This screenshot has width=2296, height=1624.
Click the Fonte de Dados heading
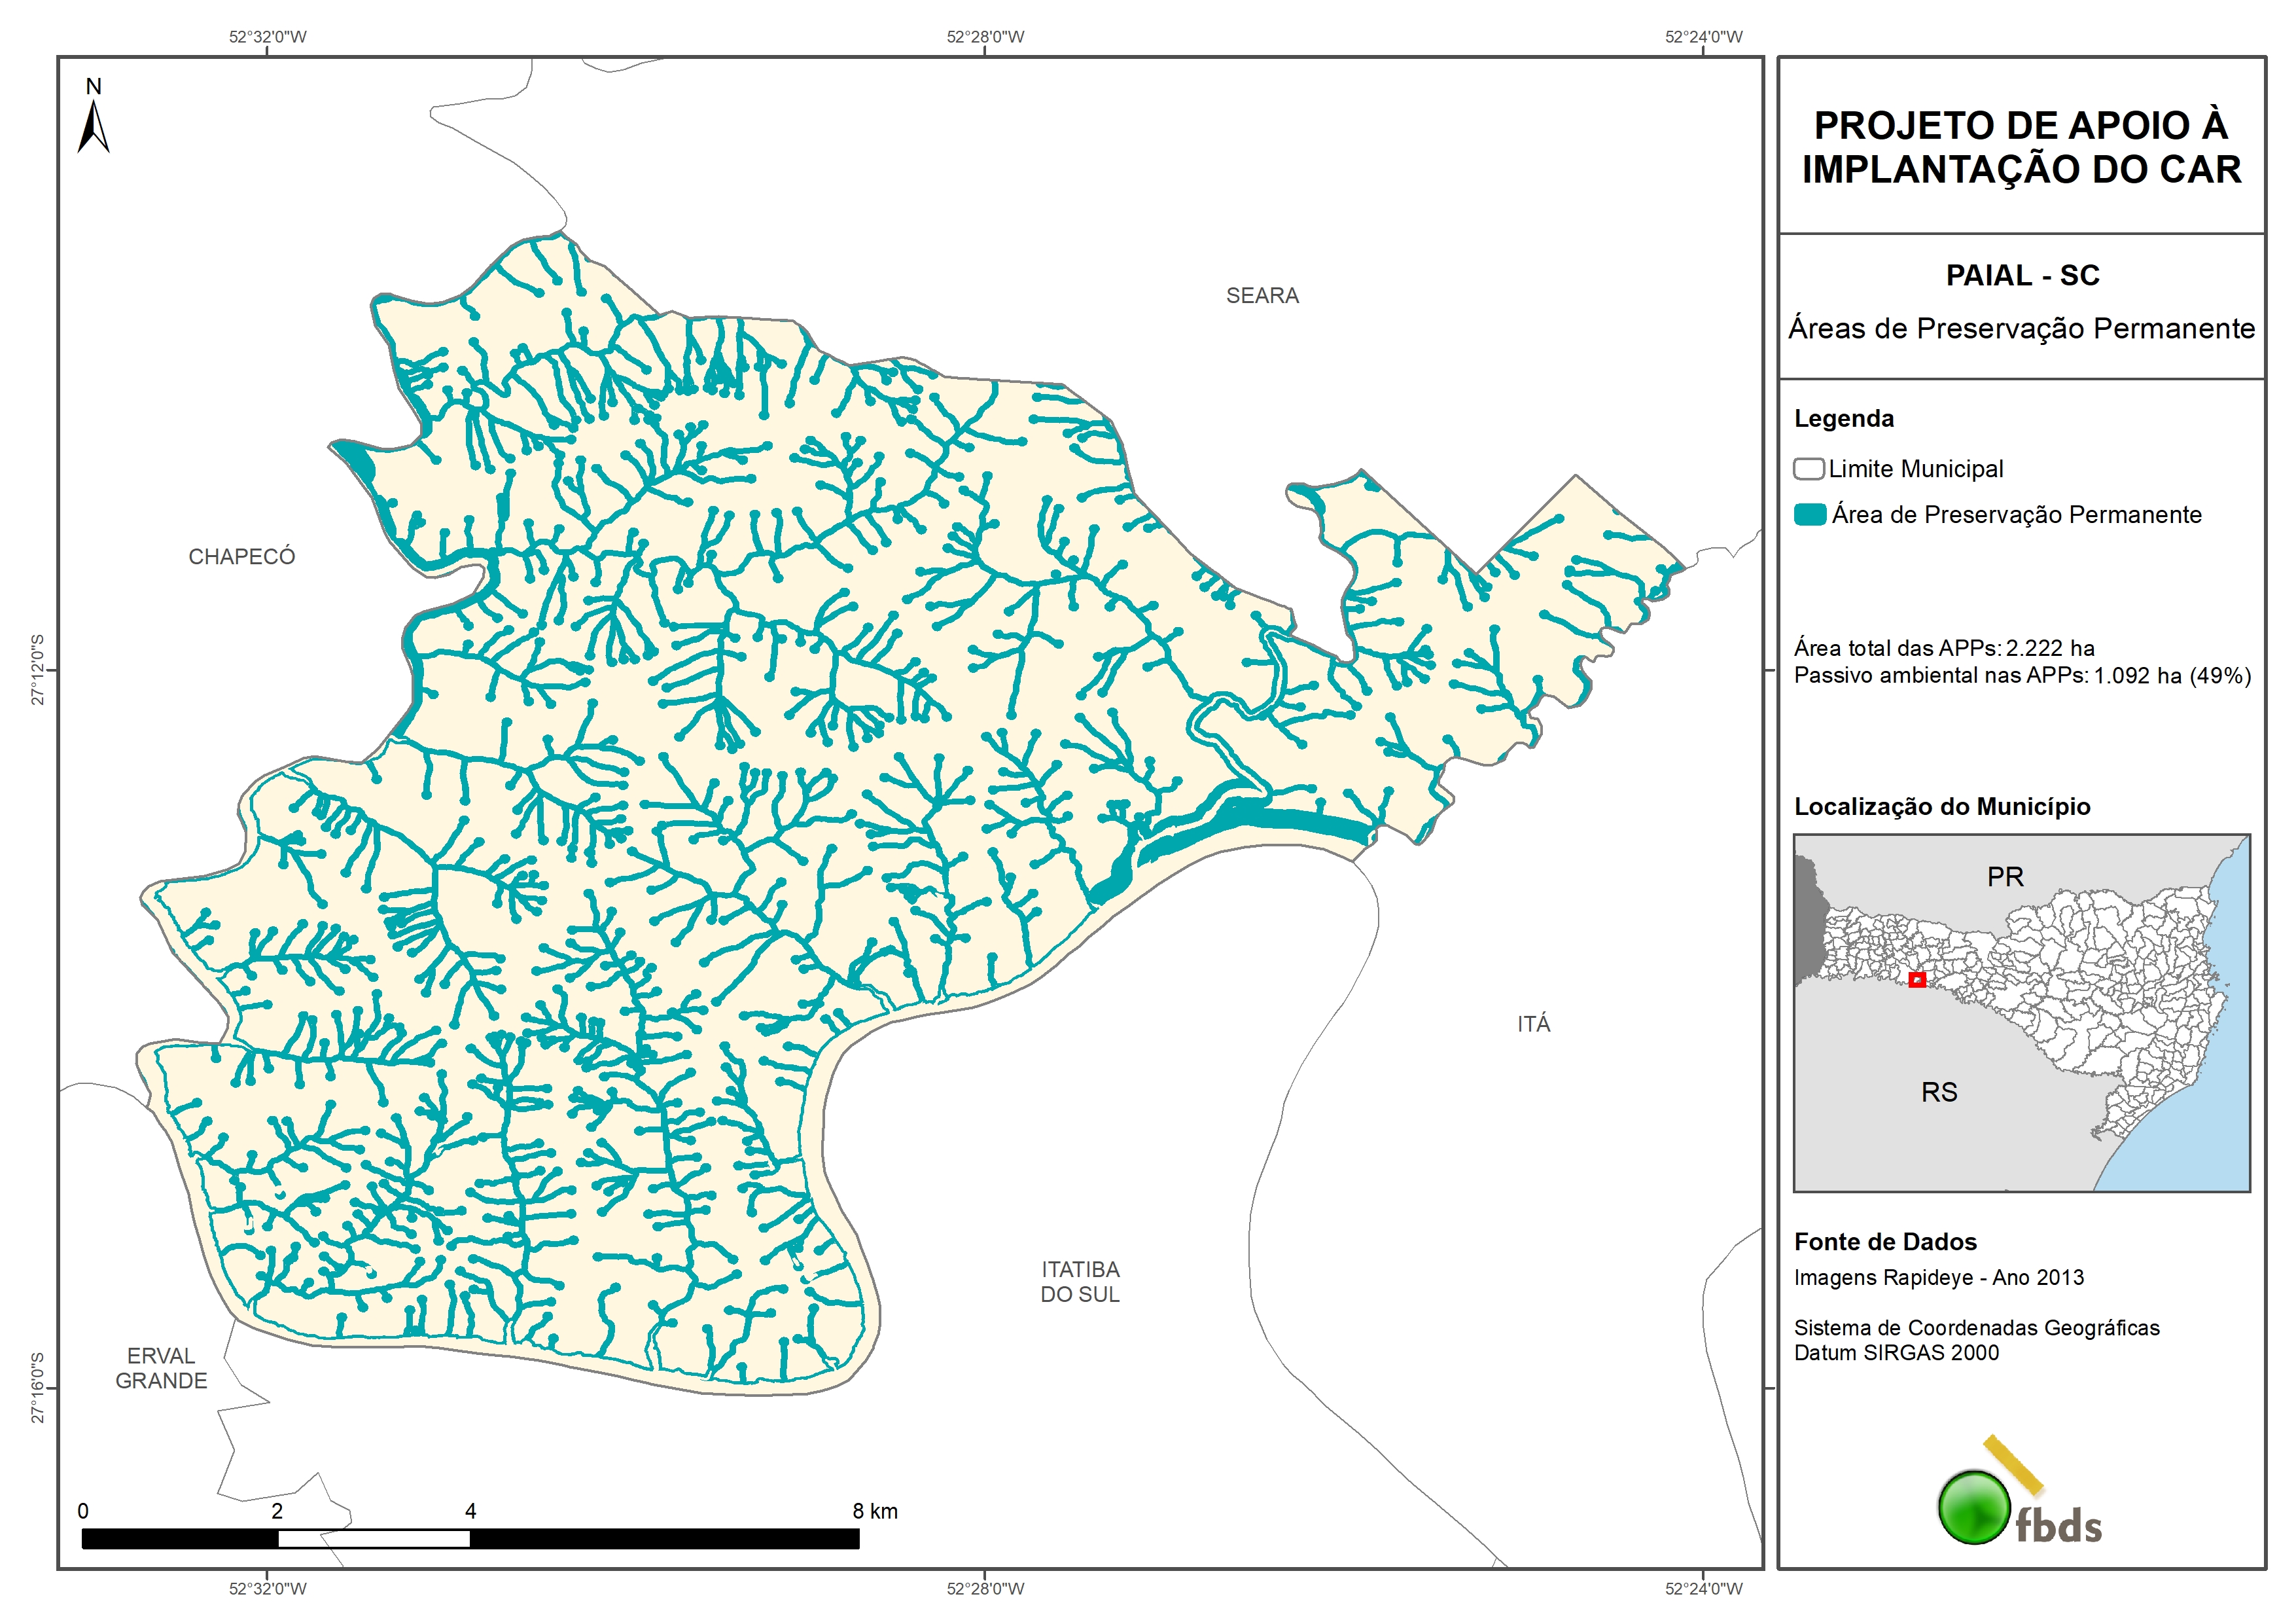[1885, 1242]
